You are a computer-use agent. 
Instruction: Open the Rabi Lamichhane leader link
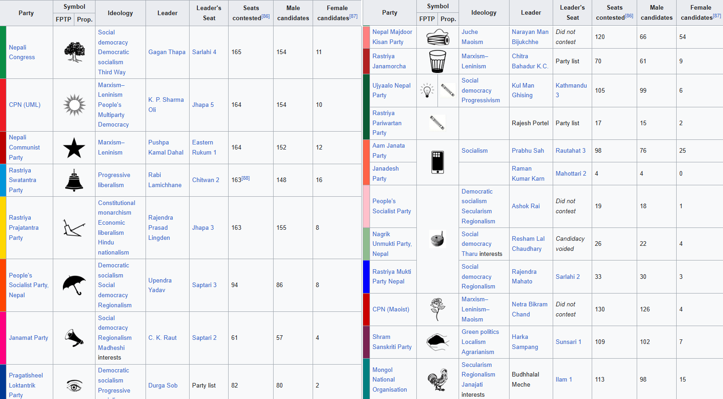click(165, 180)
